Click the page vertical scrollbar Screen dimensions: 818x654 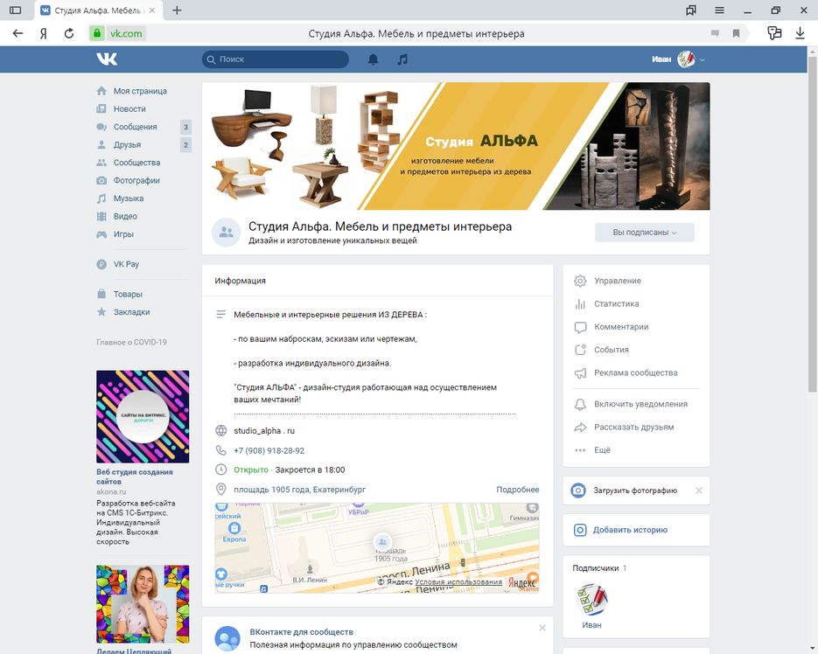[x=812, y=224]
